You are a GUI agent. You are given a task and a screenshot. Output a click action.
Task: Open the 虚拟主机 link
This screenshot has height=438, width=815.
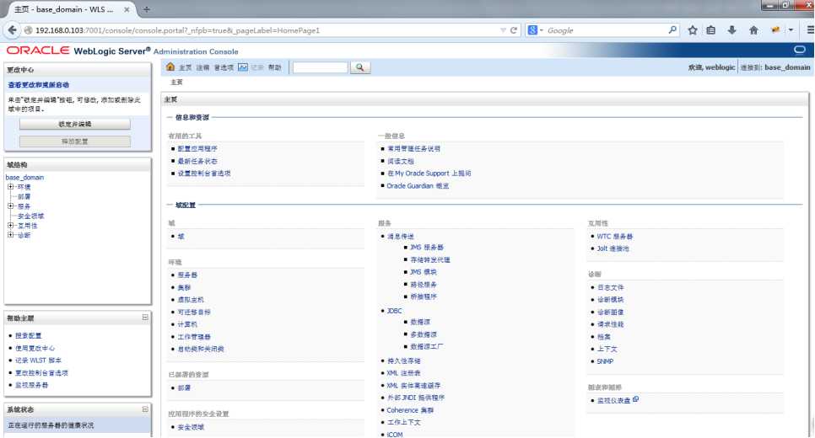click(x=191, y=299)
